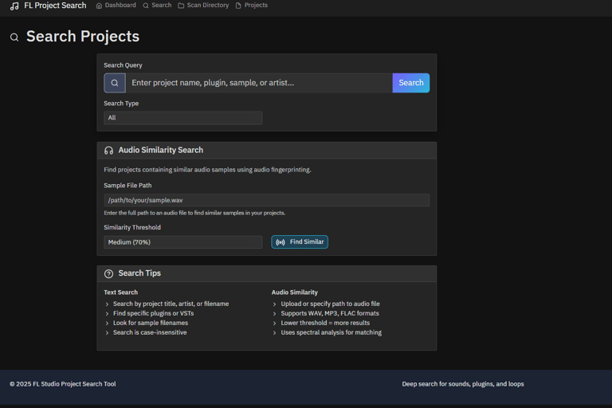Click the Scan Directory folder icon in navbar
612x408 pixels.
tap(181, 6)
